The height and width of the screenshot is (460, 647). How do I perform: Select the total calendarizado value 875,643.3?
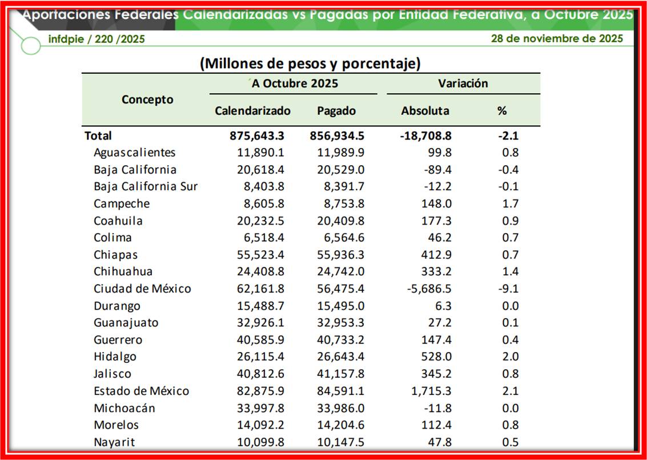pos(256,135)
